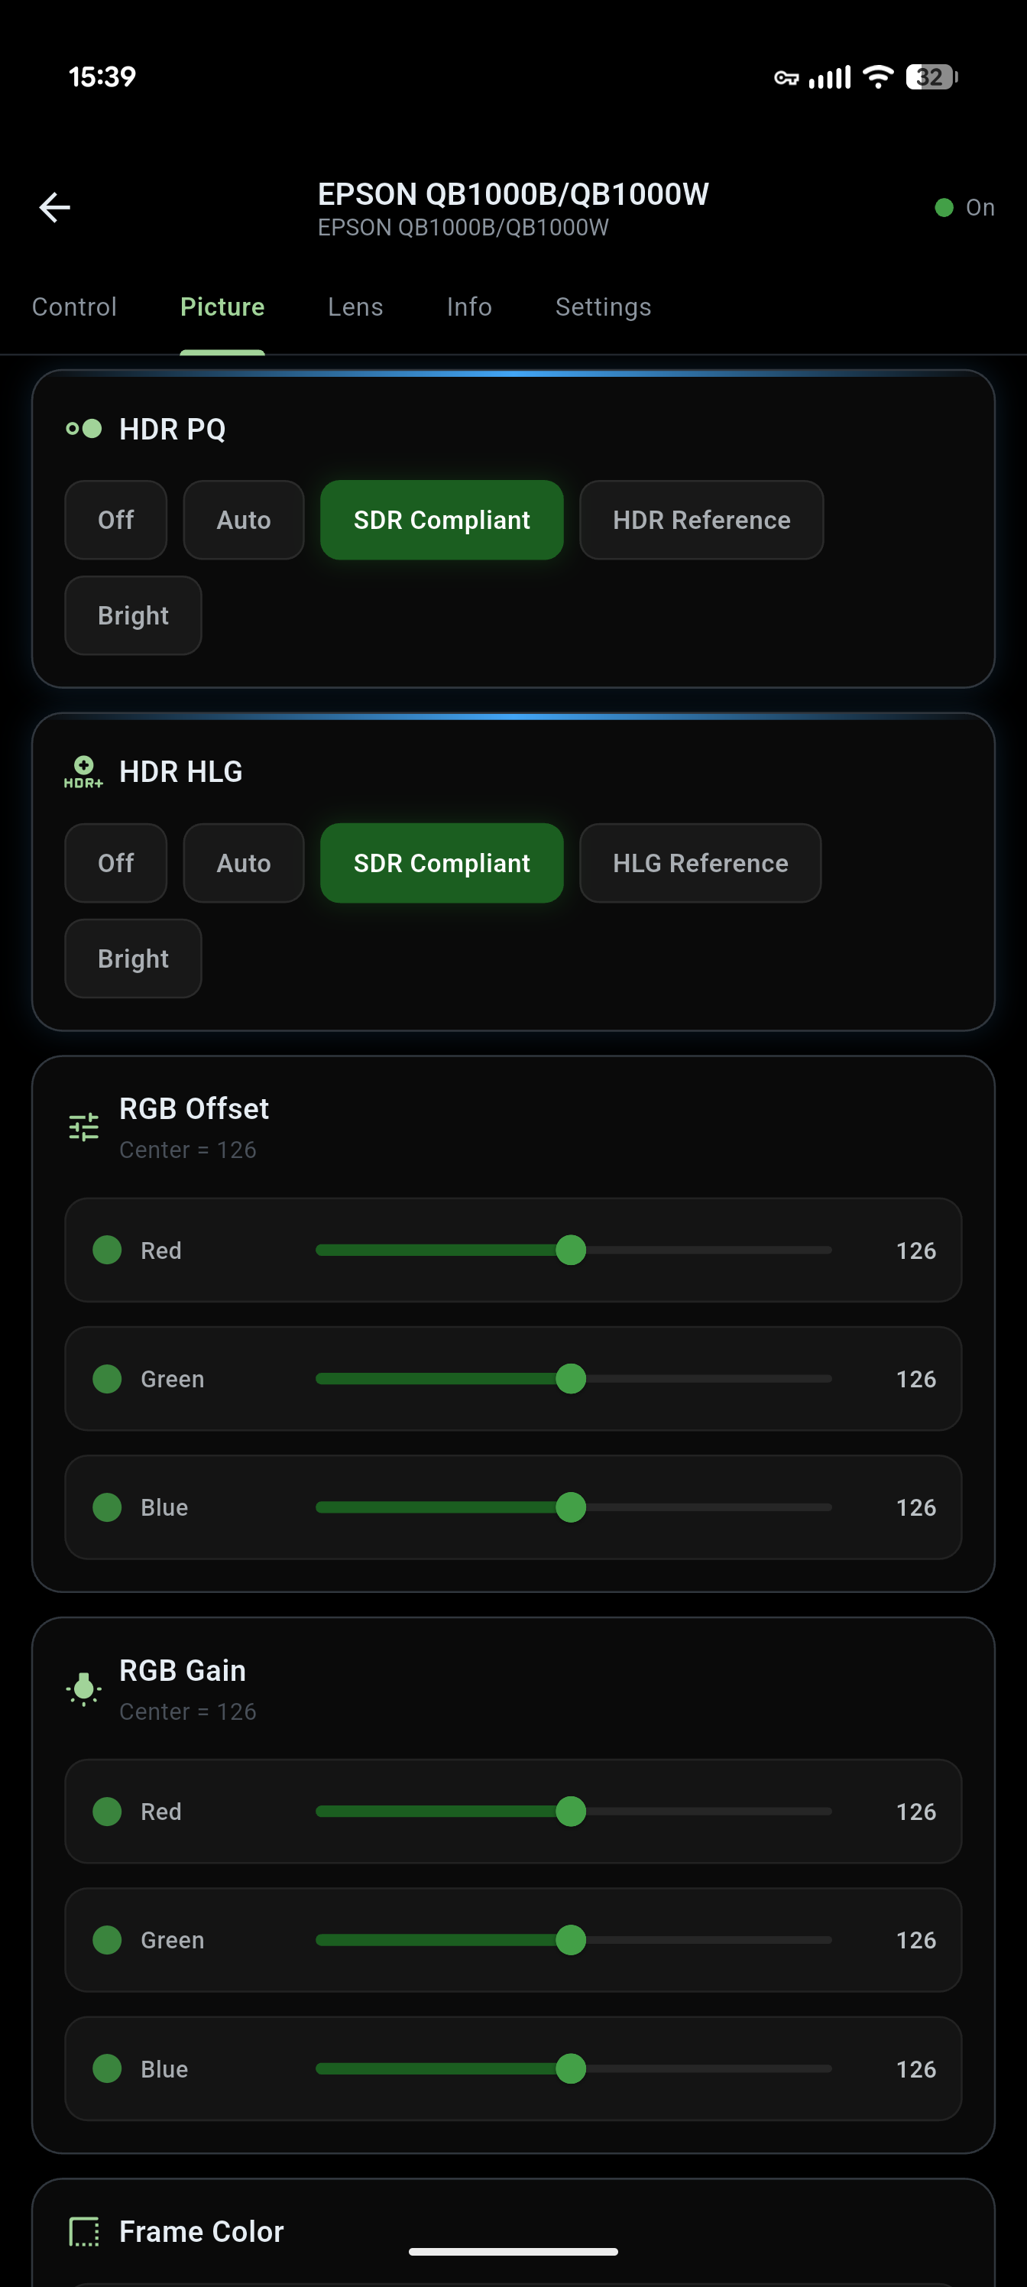Image resolution: width=1027 pixels, height=2287 pixels.
Task: Click the HDR PQ section icon
Action: 84,428
